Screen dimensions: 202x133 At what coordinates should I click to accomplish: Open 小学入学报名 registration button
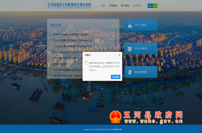tap(141, 25)
